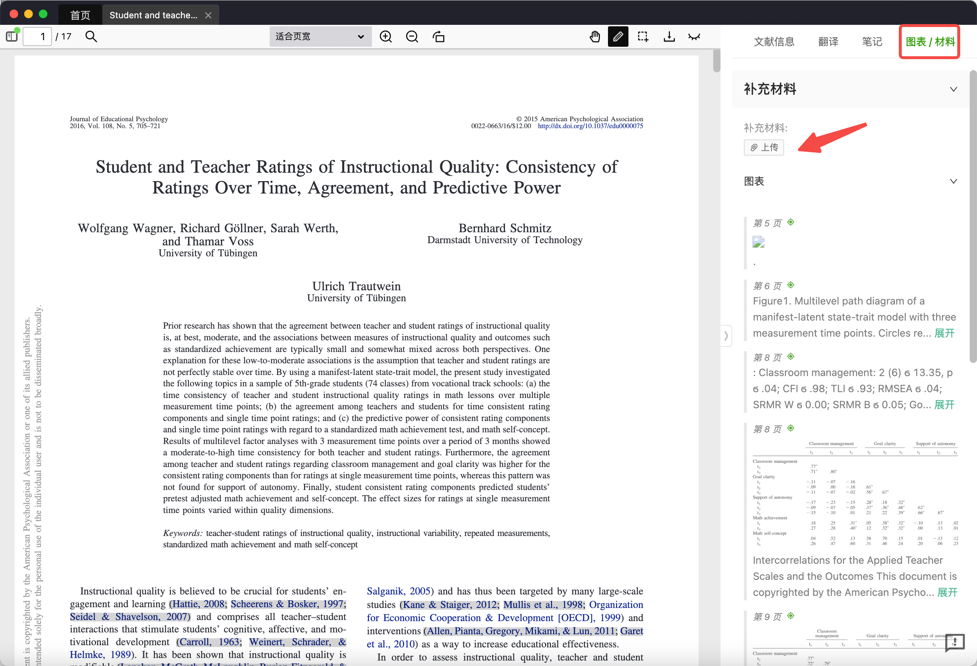Click the right panel scrollbar
This screenshot has width=977, height=666.
[x=973, y=217]
